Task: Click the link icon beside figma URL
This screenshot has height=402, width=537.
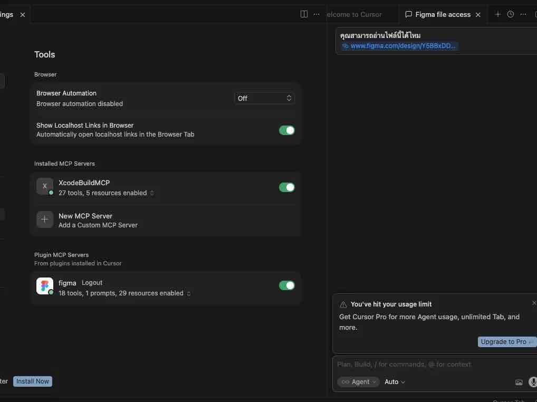Action: pos(345,46)
